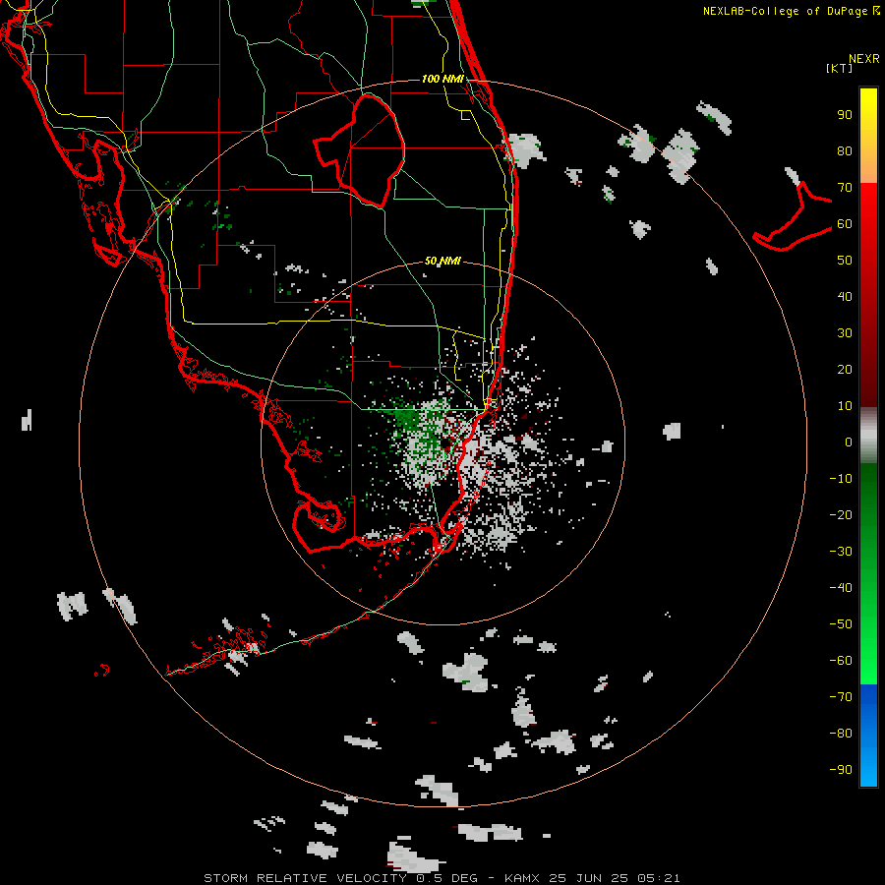Viewport: 885px width, 885px height.
Task: Click the -30 value on the color scale
Action: tap(841, 552)
